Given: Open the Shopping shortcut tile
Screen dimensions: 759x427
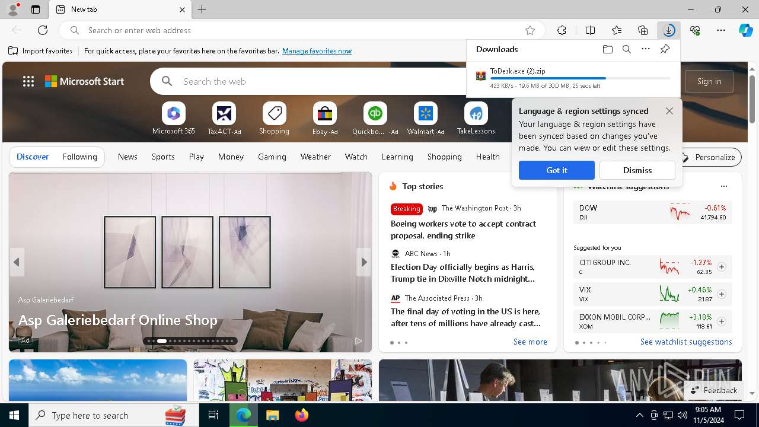Looking at the screenshot, I should (274, 119).
